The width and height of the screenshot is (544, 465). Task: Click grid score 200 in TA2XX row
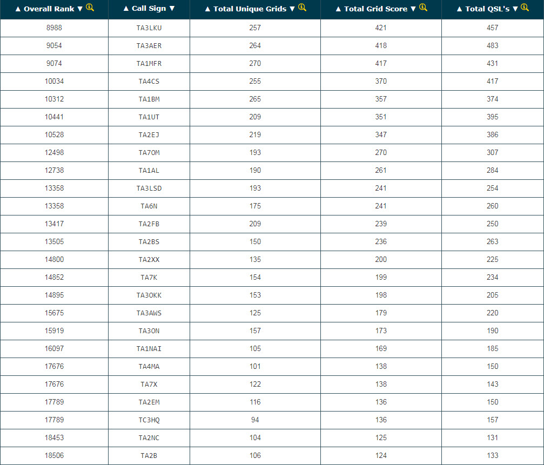(x=381, y=259)
